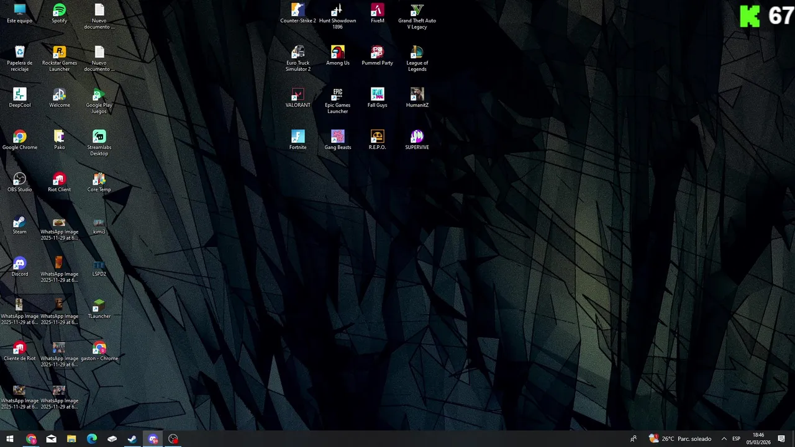Open the R.E.P.O. game shortcut
The image size is (795, 447).
pyautogui.click(x=378, y=140)
